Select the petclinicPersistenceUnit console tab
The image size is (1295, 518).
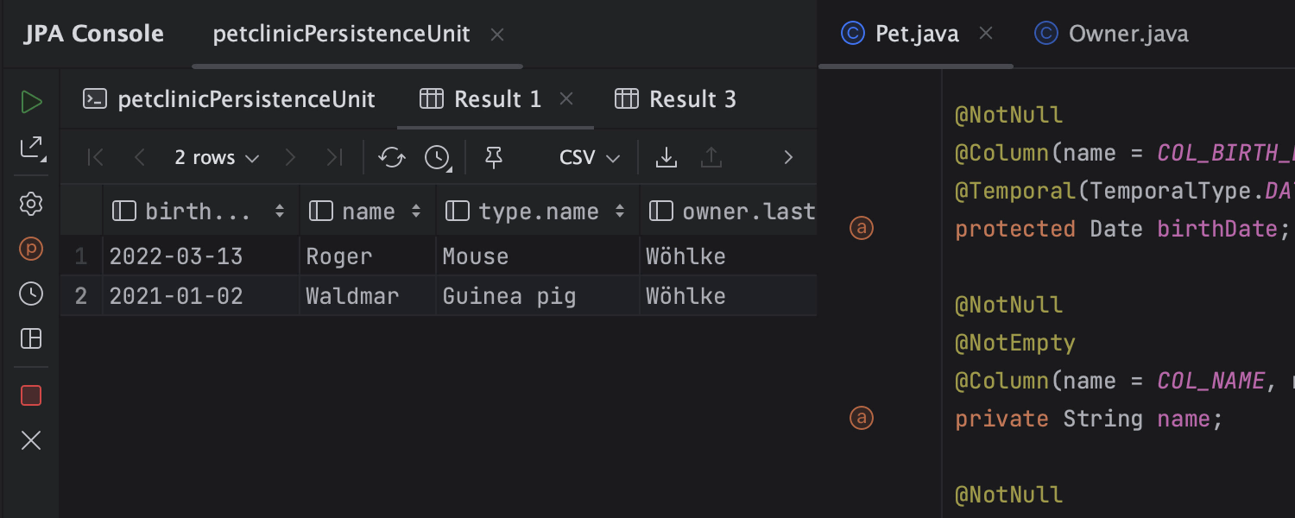click(230, 99)
